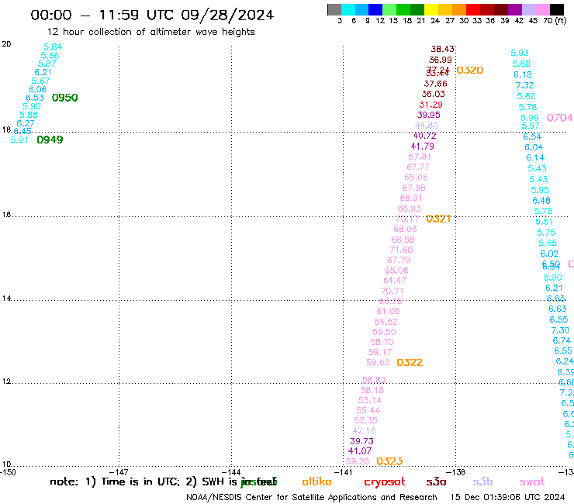Image resolution: width=574 pixels, height=504 pixels.
Task: Click the timestamp '15 Dec 01:39:06 UTC 2024'
Action: point(507,497)
